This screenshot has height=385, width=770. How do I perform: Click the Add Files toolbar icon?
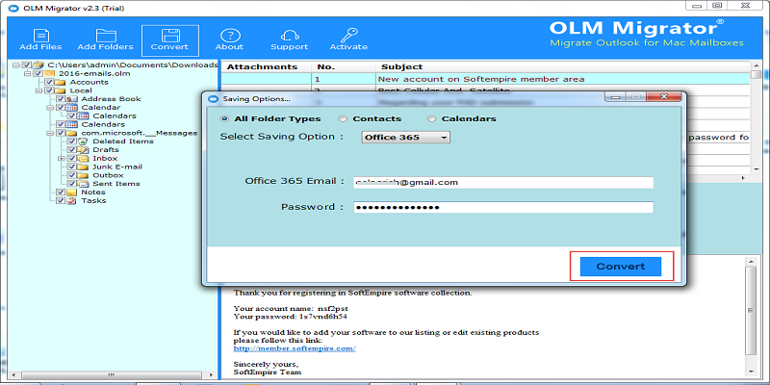pos(40,36)
